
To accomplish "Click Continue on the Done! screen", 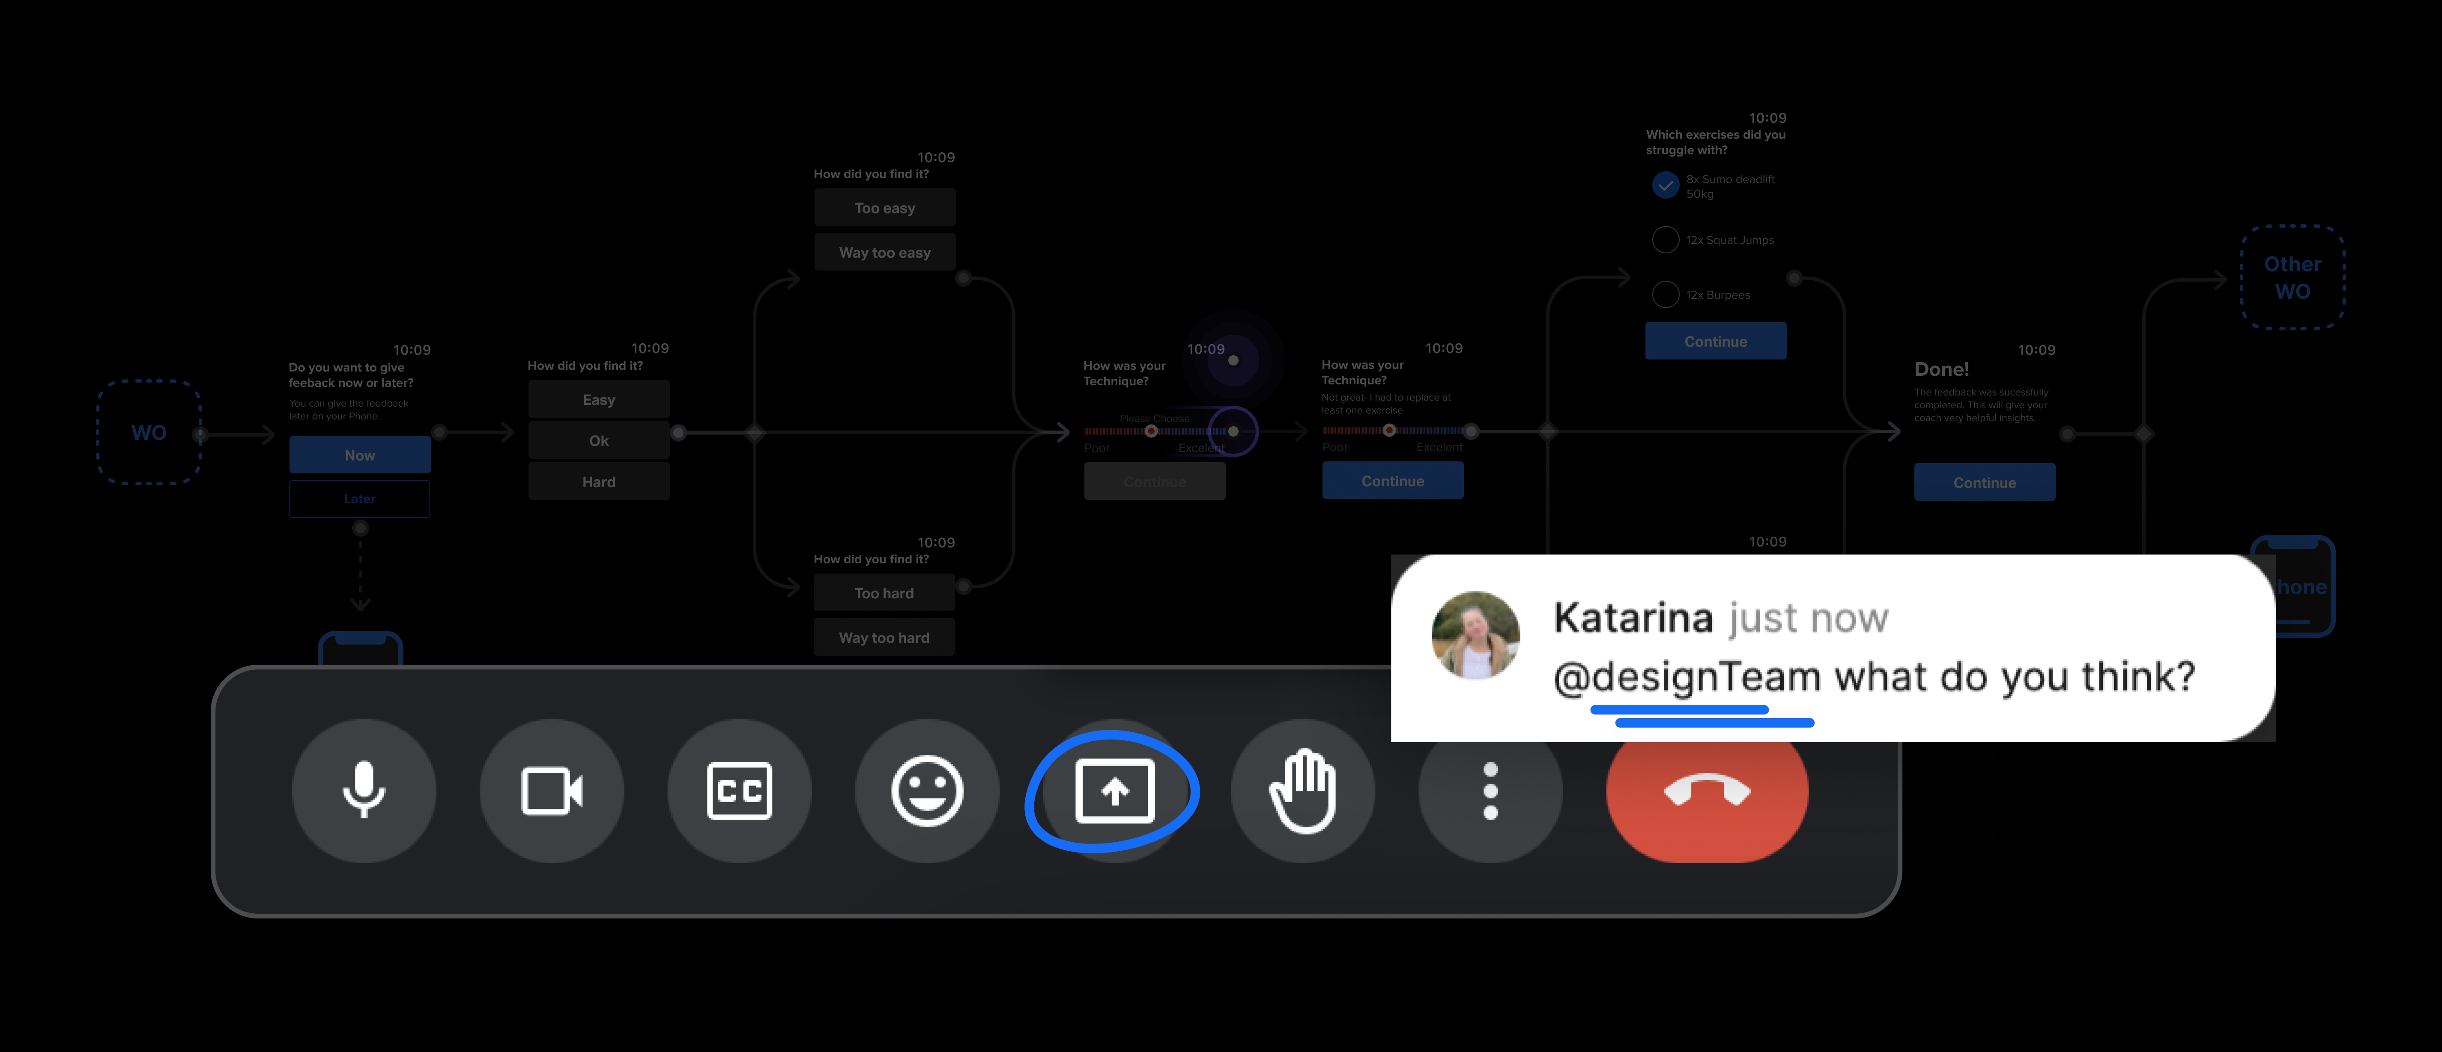I will (x=1984, y=482).
